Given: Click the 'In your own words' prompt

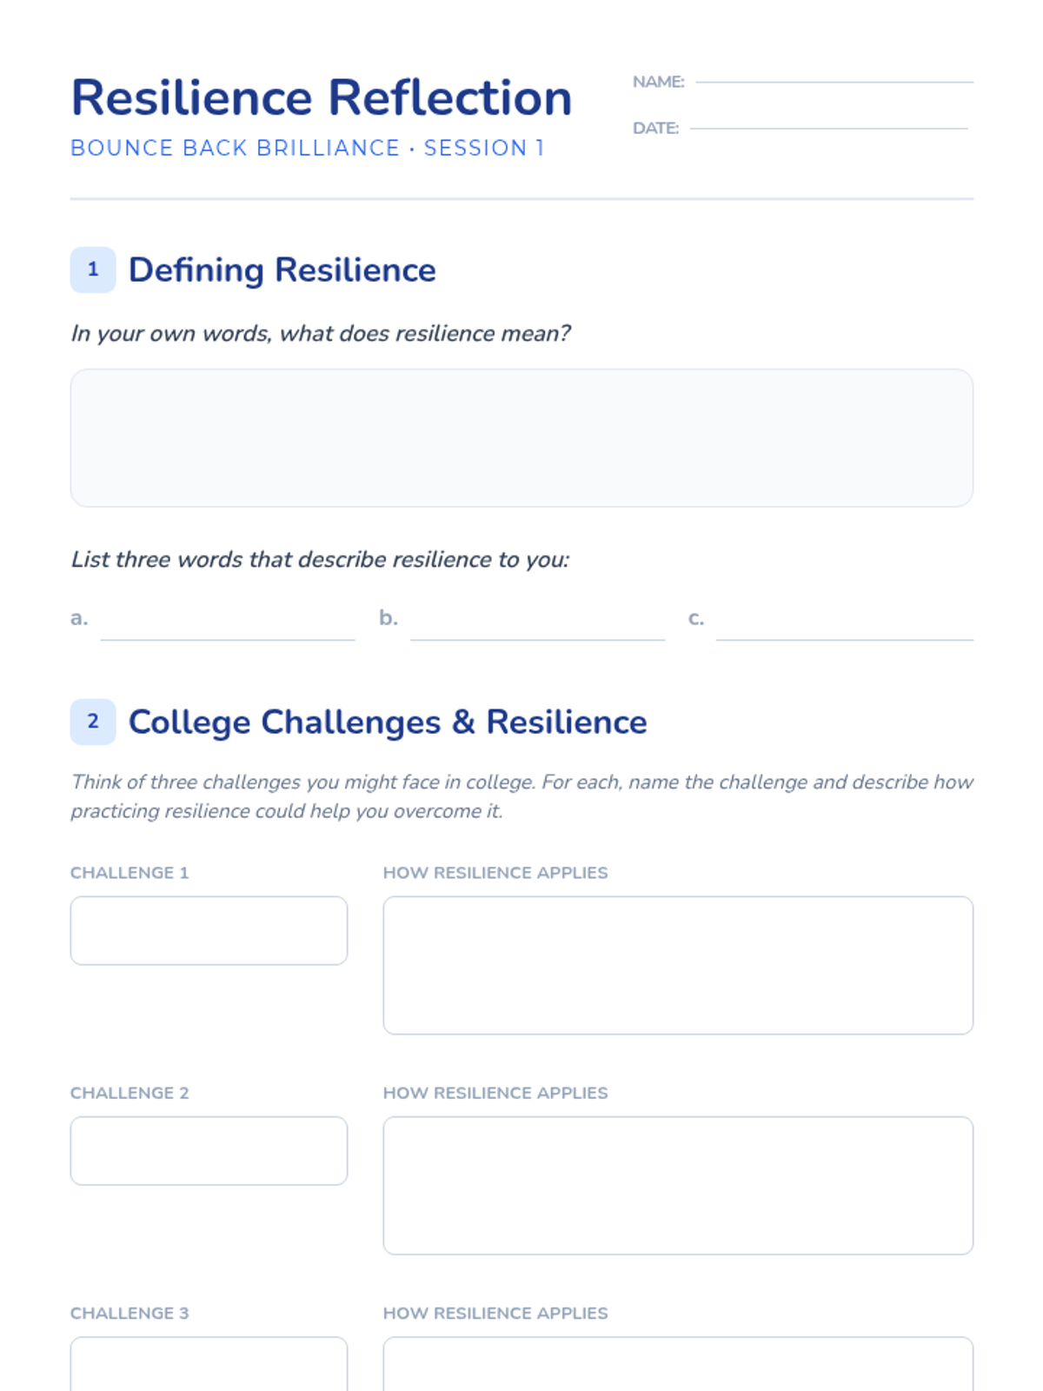Looking at the screenshot, I should [x=320, y=334].
